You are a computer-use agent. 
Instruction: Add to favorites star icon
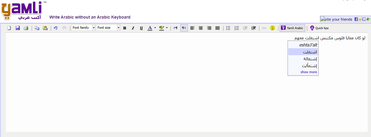360,19
